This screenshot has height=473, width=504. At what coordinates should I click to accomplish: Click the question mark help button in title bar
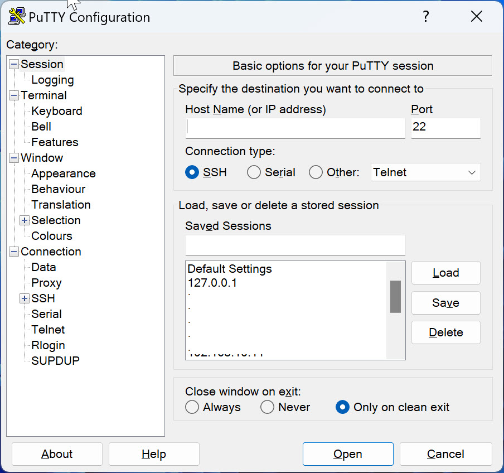(426, 16)
